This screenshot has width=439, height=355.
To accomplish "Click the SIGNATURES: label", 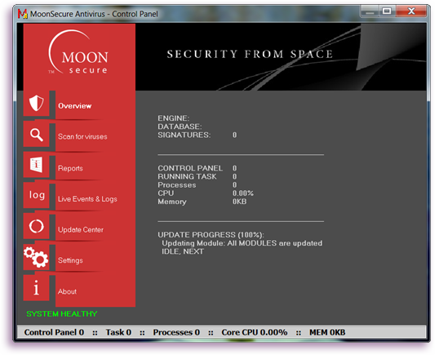I will [x=184, y=135].
